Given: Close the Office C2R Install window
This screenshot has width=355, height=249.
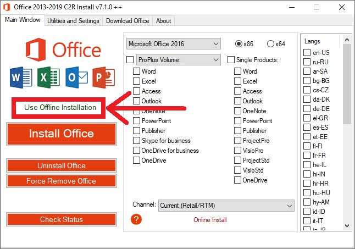Looking at the screenshot, I should pos(342,7).
